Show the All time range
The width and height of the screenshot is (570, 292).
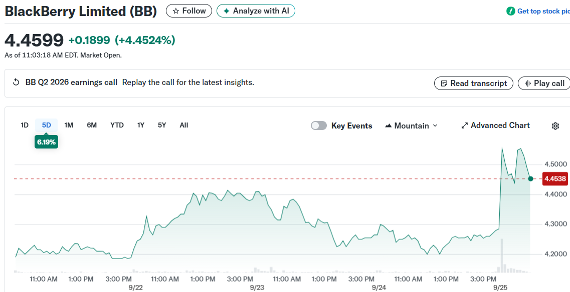[184, 125]
